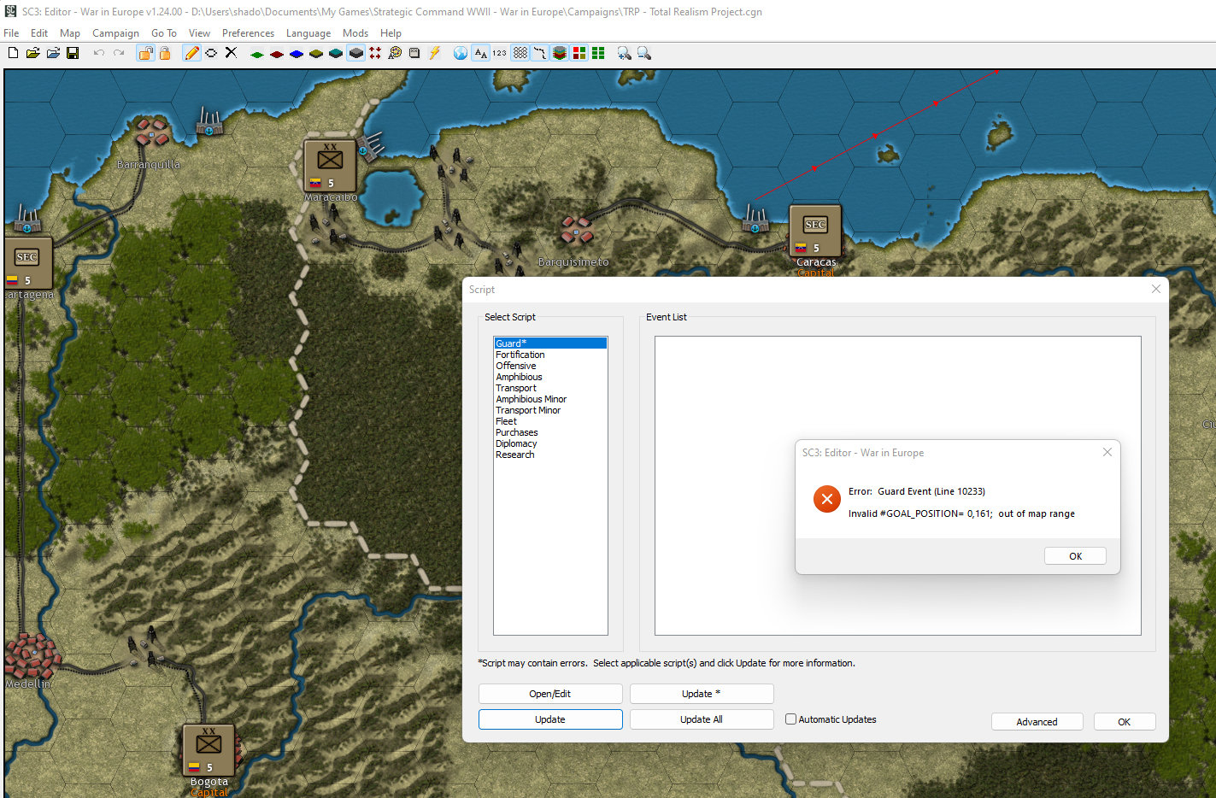Select Amphibious in the script list
Screen dimensions: 1216x798
pyautogui.click(x=550, y=377)
